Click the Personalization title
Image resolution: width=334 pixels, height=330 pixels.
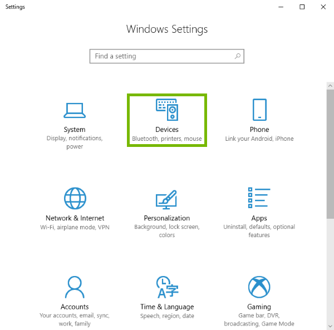(x=167, y=218)
